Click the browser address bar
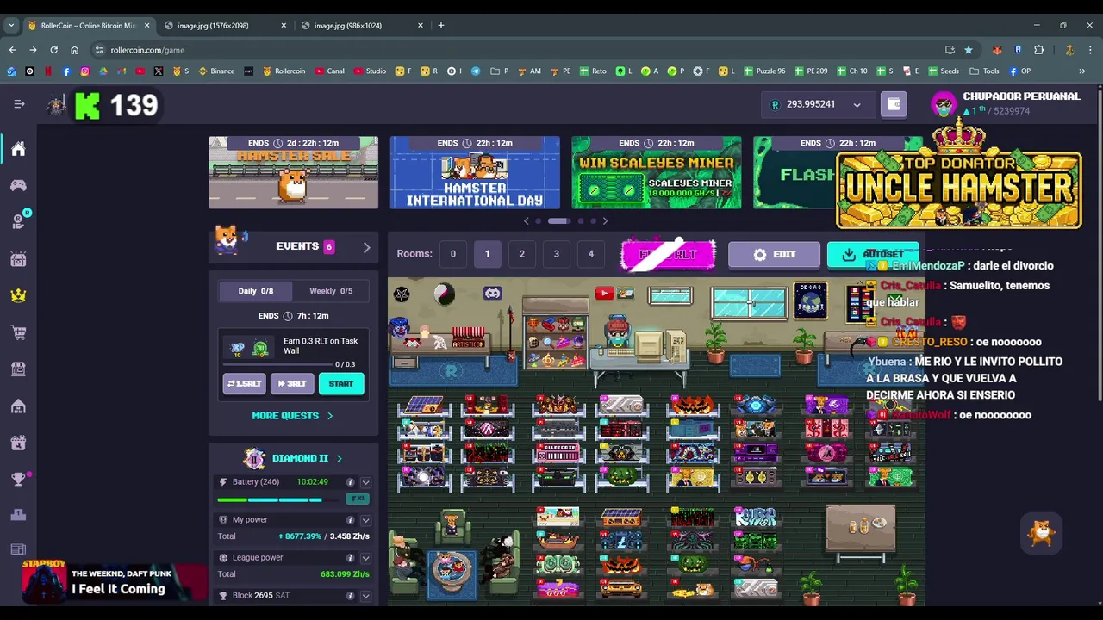 coord(517,50)
